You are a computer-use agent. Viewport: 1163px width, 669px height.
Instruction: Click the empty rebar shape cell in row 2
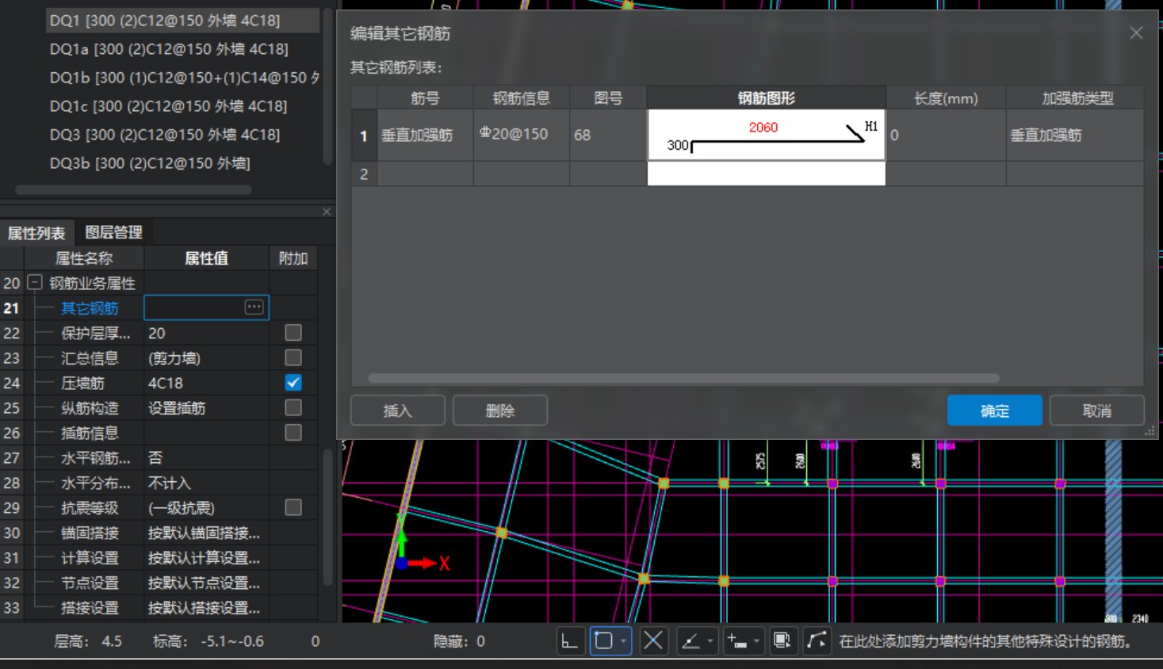767,174
